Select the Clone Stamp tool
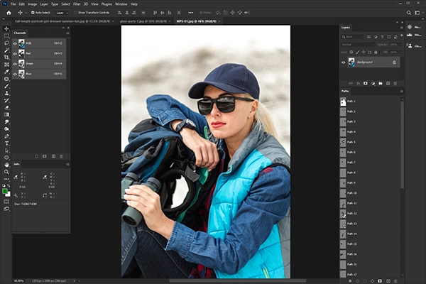The image size is (426, 284). click(6, 93)
